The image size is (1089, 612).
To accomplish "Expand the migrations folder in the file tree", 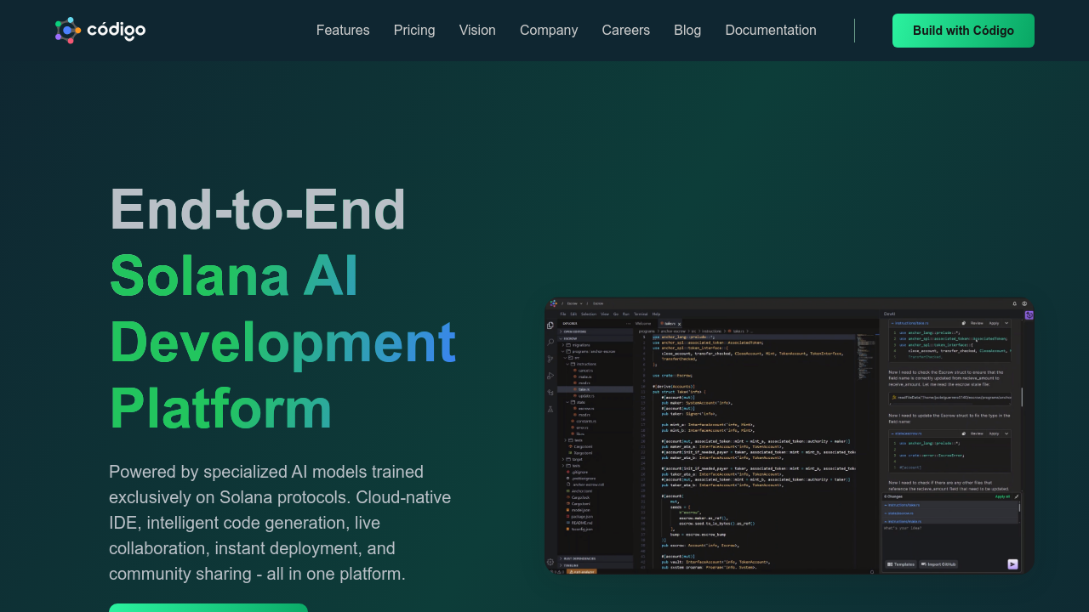I will [x=580, y=345].
